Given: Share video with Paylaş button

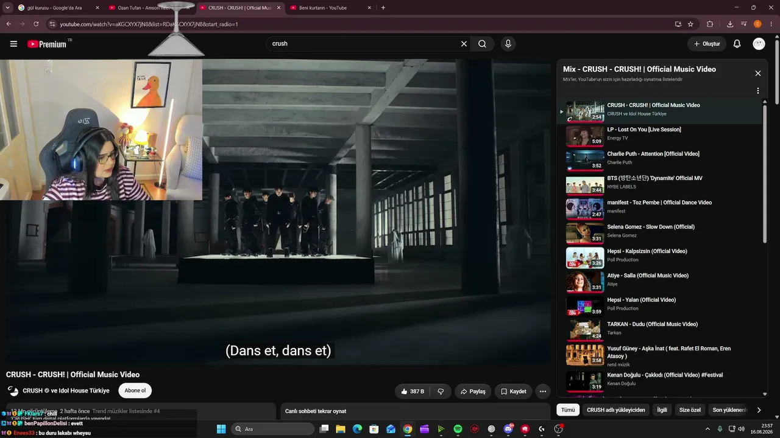Looking at the screenshot, I should [473, 391].
